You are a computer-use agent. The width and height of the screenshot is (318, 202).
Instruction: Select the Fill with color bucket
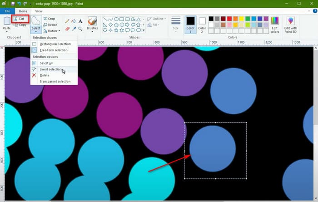[74, 21]
